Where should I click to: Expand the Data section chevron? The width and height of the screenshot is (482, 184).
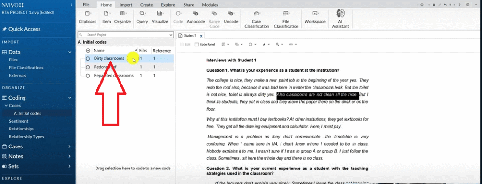pos(70,52)
